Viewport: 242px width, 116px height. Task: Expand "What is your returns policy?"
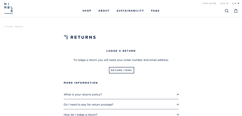(x=83, y=94)
